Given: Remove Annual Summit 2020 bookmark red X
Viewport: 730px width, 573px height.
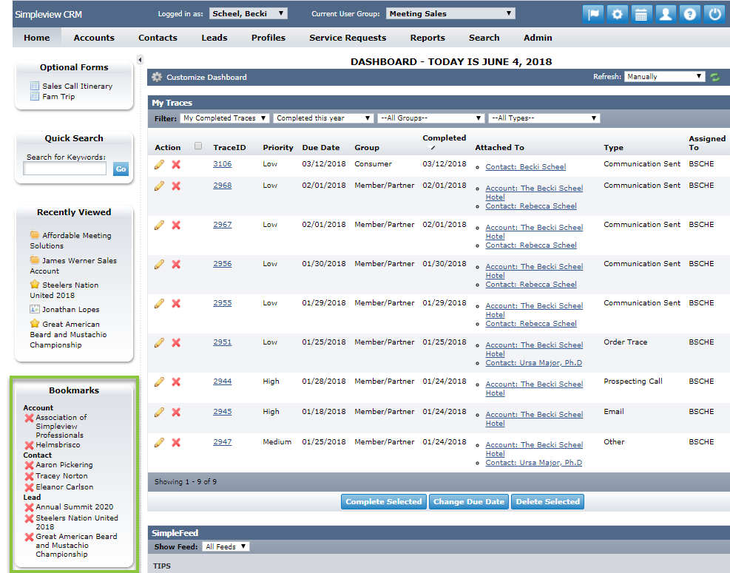Looking at the screenshot, I should 29,508.
